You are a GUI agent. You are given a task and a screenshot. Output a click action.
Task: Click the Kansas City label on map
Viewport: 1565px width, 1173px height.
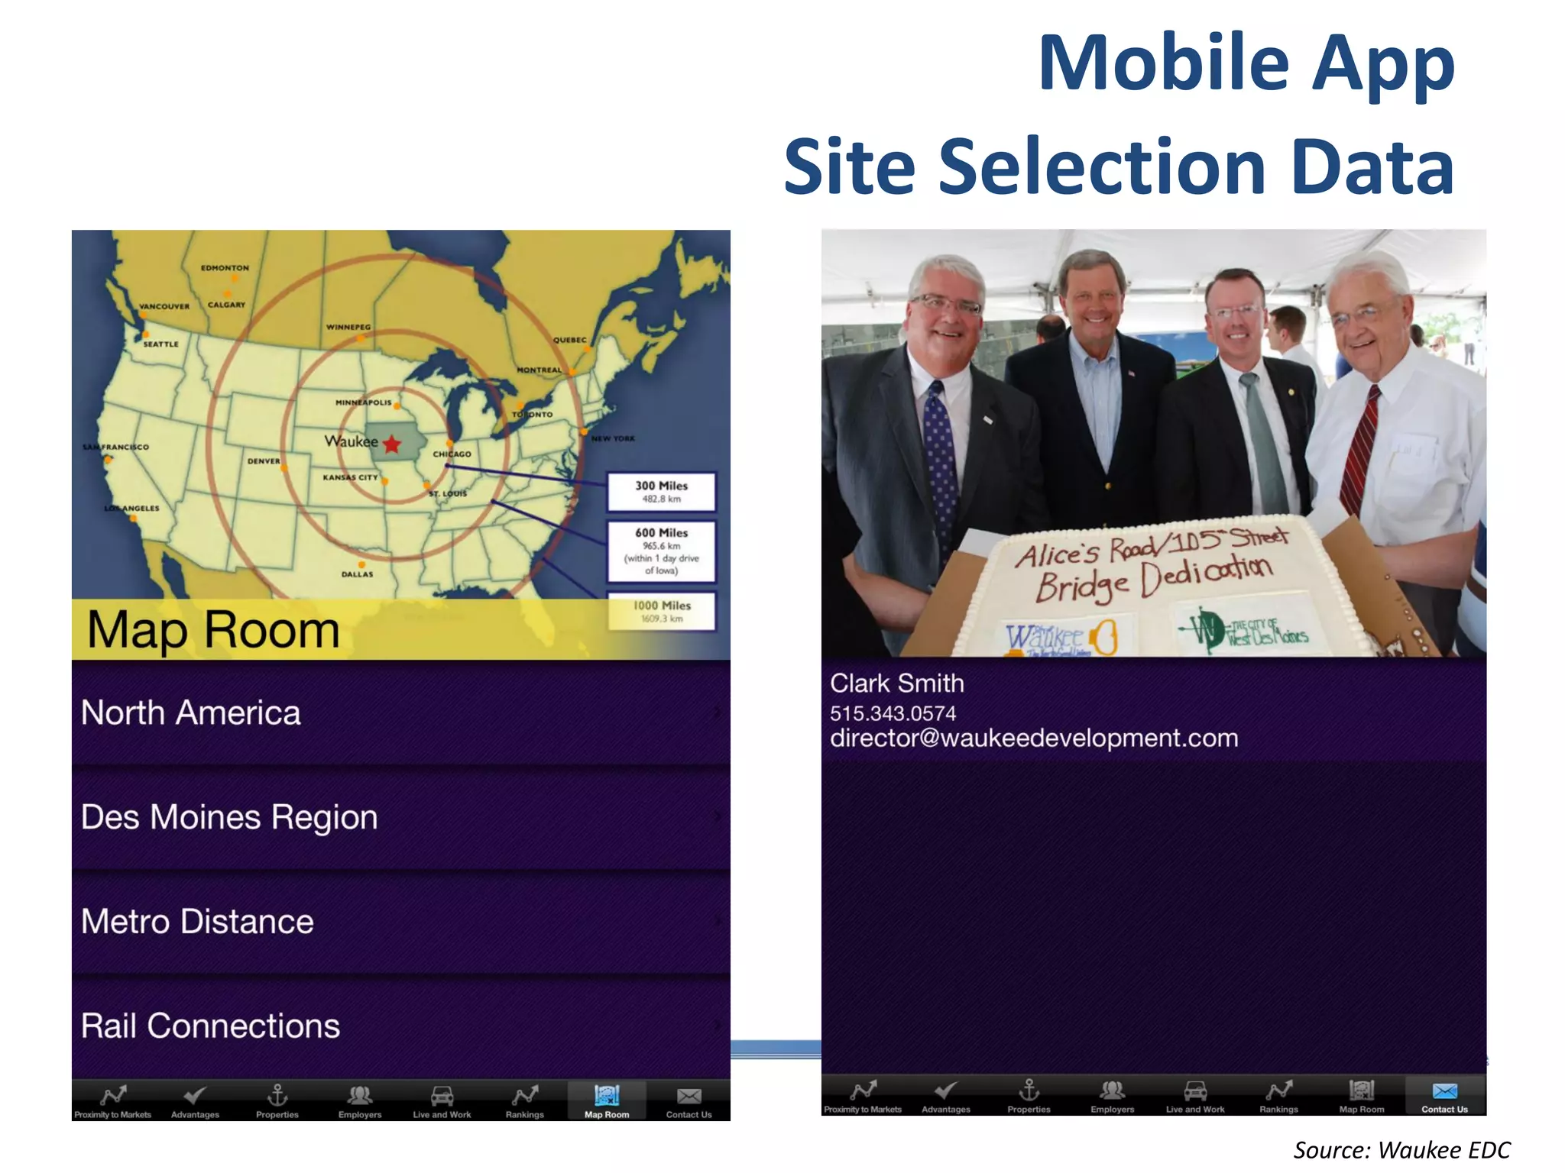350,477
